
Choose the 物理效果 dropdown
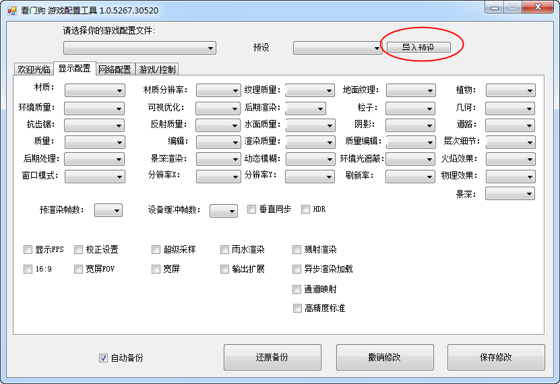510,177
